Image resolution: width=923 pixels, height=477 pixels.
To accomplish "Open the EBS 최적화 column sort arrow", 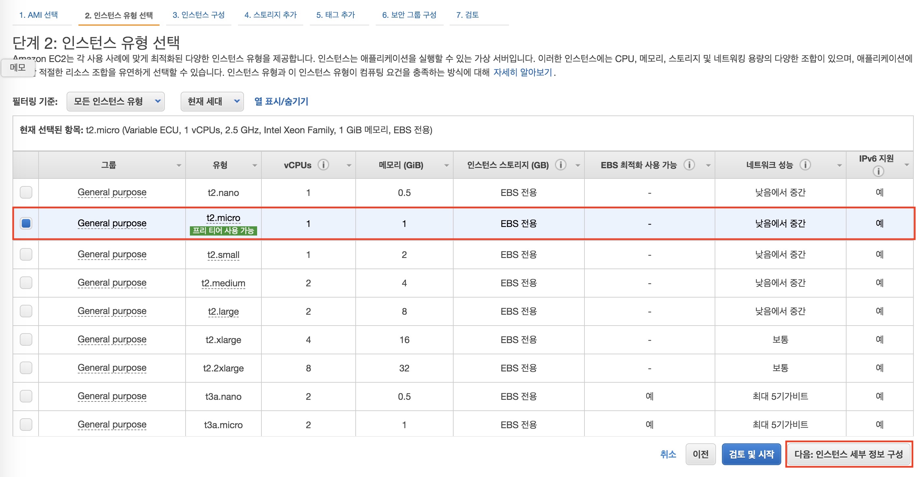I will (x=708, y=165).
